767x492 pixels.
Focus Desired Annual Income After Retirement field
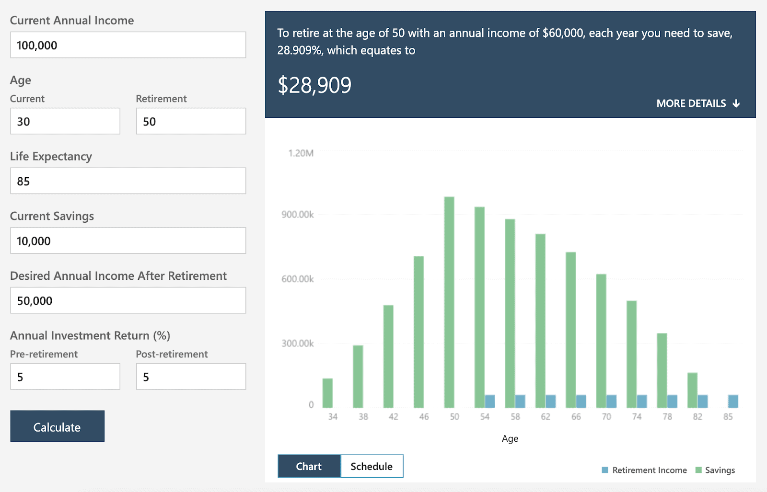pos(128,300)
